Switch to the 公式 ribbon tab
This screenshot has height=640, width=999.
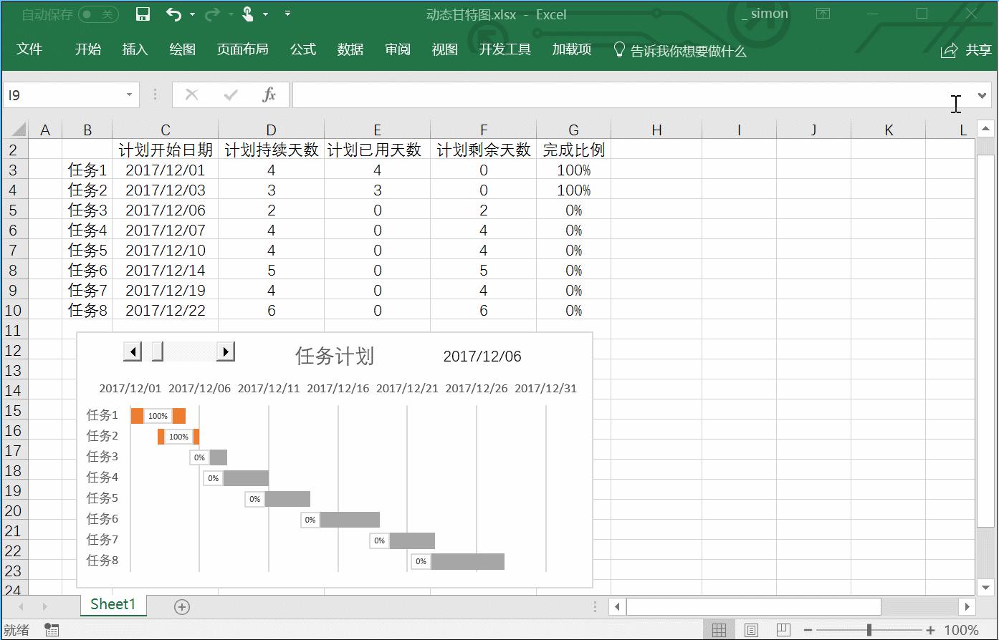point(303,49)
